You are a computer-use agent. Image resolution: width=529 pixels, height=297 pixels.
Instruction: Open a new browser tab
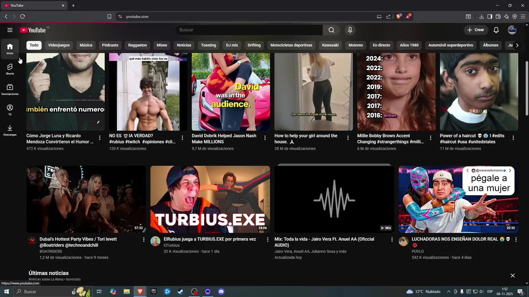73,5
